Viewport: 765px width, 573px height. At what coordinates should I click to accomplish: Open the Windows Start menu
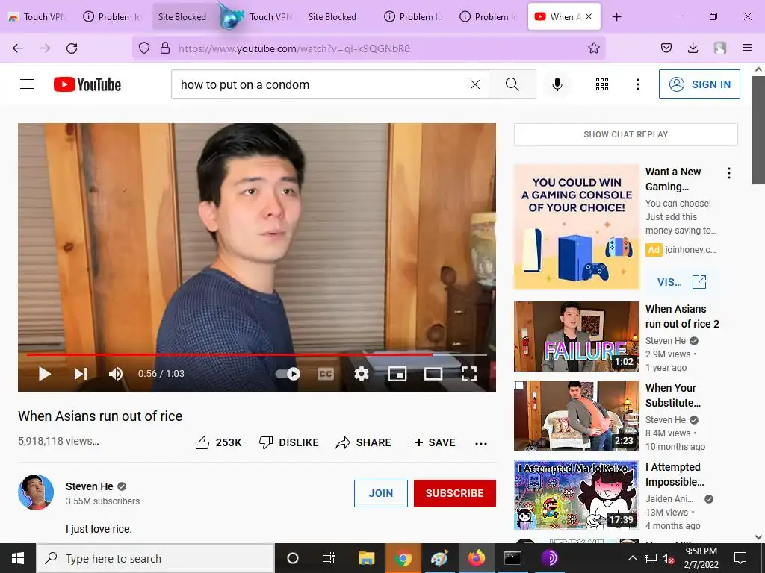[18, 558]
